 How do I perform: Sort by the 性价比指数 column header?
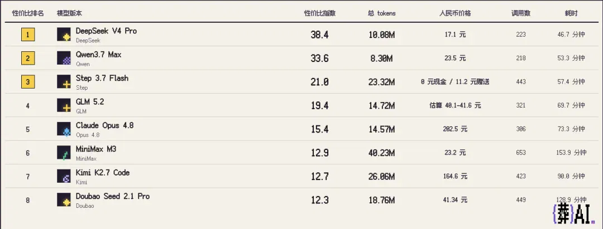click(320, 13)
